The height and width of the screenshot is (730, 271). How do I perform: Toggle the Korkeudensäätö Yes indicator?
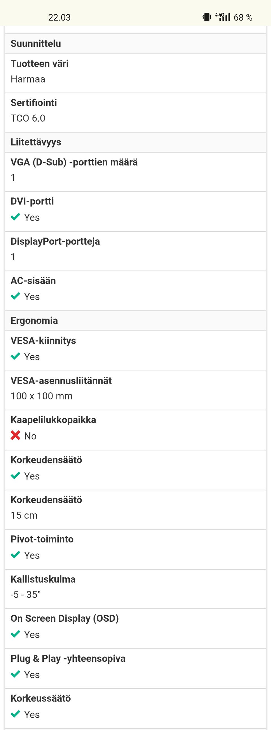[16, 476]
